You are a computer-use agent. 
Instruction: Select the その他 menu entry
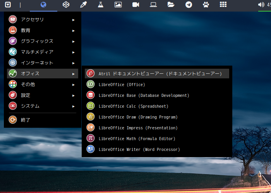(43, 84)
